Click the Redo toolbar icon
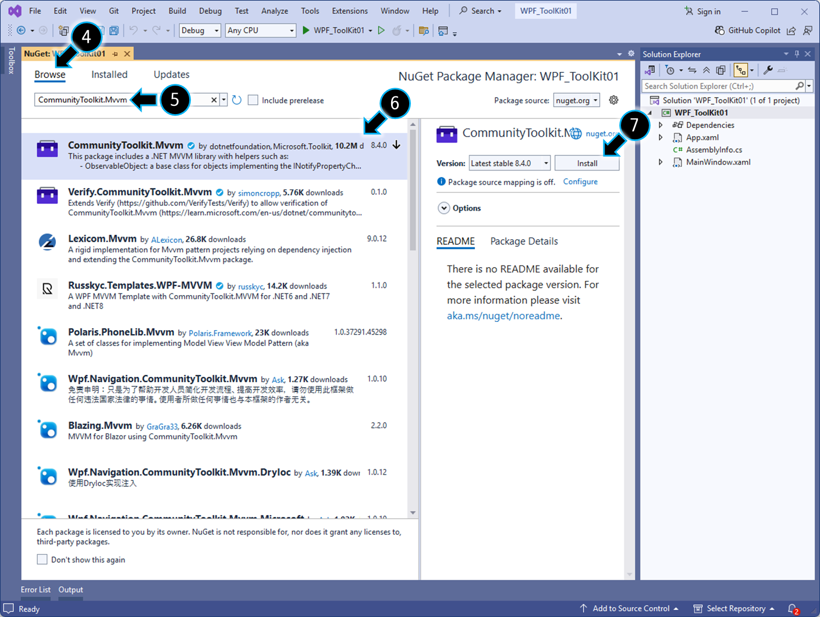 156,31
